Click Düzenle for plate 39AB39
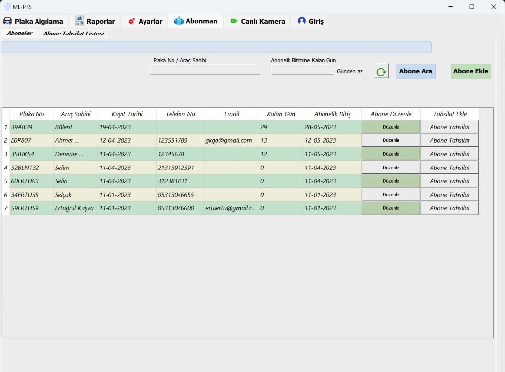 pyautogui.click(x=391, y=127)
